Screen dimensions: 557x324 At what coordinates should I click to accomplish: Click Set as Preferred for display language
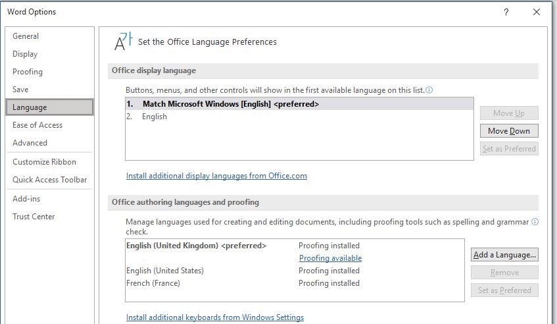(x=509, y=149)
